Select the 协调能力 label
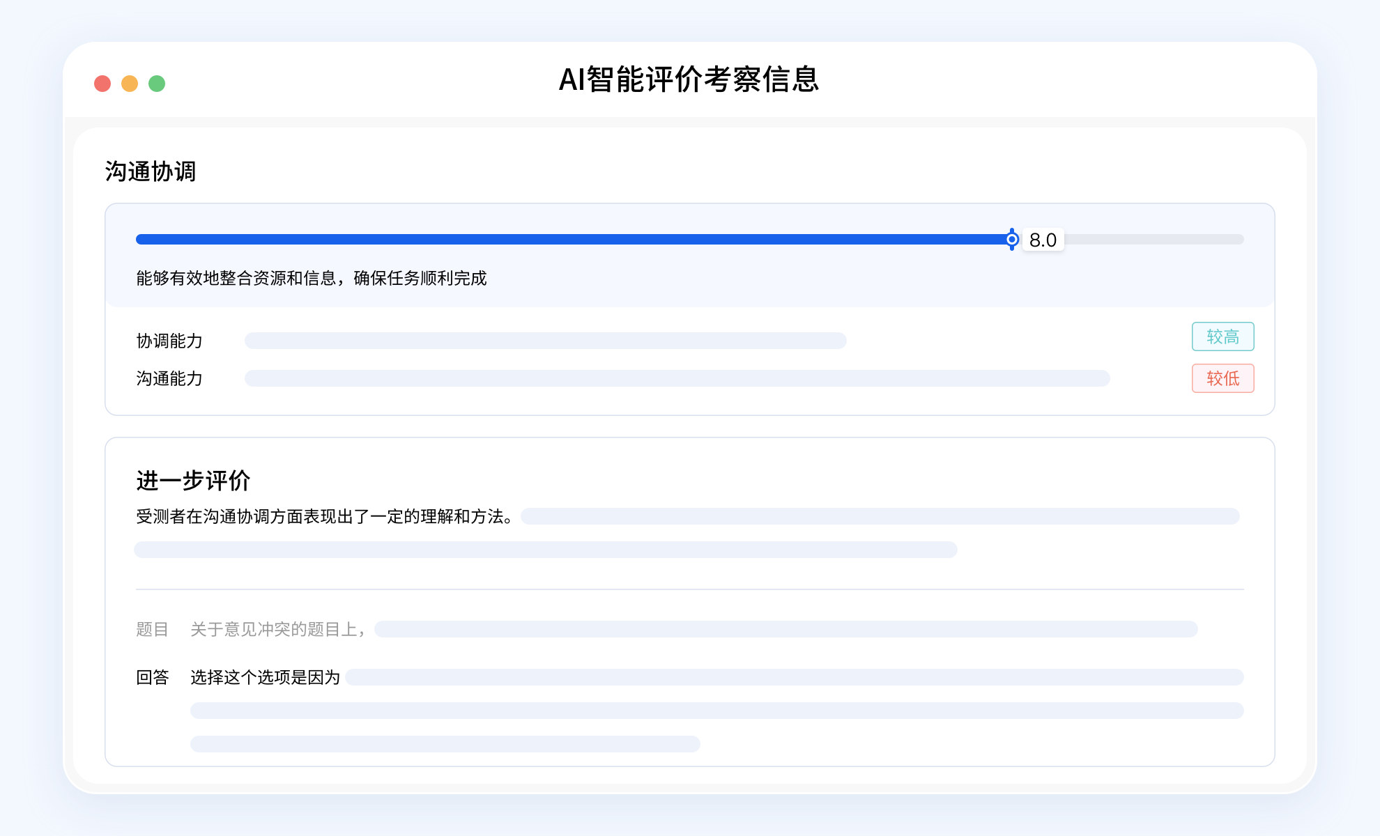Viewport: 1380px width, 836px height. tap(169, 341)
